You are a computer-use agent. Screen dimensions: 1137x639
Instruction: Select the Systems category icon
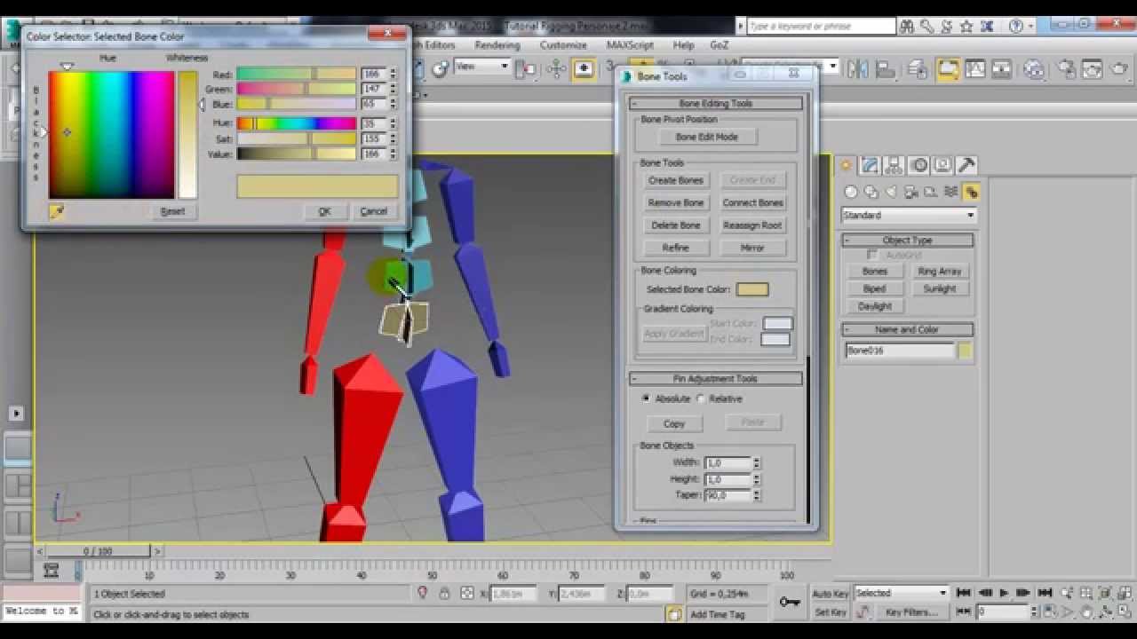(971, 192)
